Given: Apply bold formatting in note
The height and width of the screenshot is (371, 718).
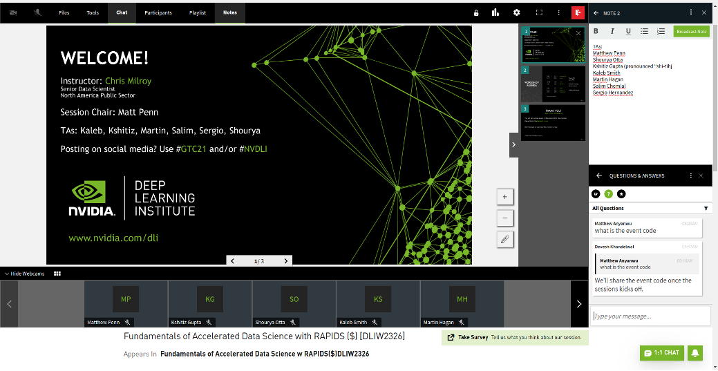Looking at the screenshot, I should coord(596,31).
